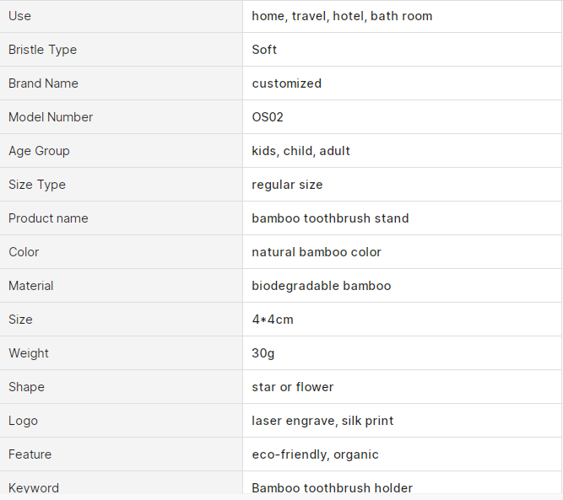
Task: Click the "4*4cm" size value
Action: (273, 320)
